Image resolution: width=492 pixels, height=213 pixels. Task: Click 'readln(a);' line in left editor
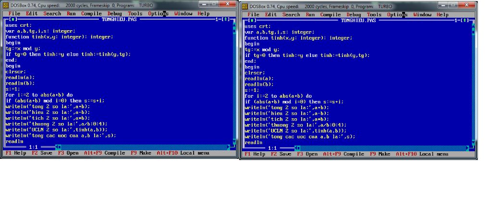20,77
